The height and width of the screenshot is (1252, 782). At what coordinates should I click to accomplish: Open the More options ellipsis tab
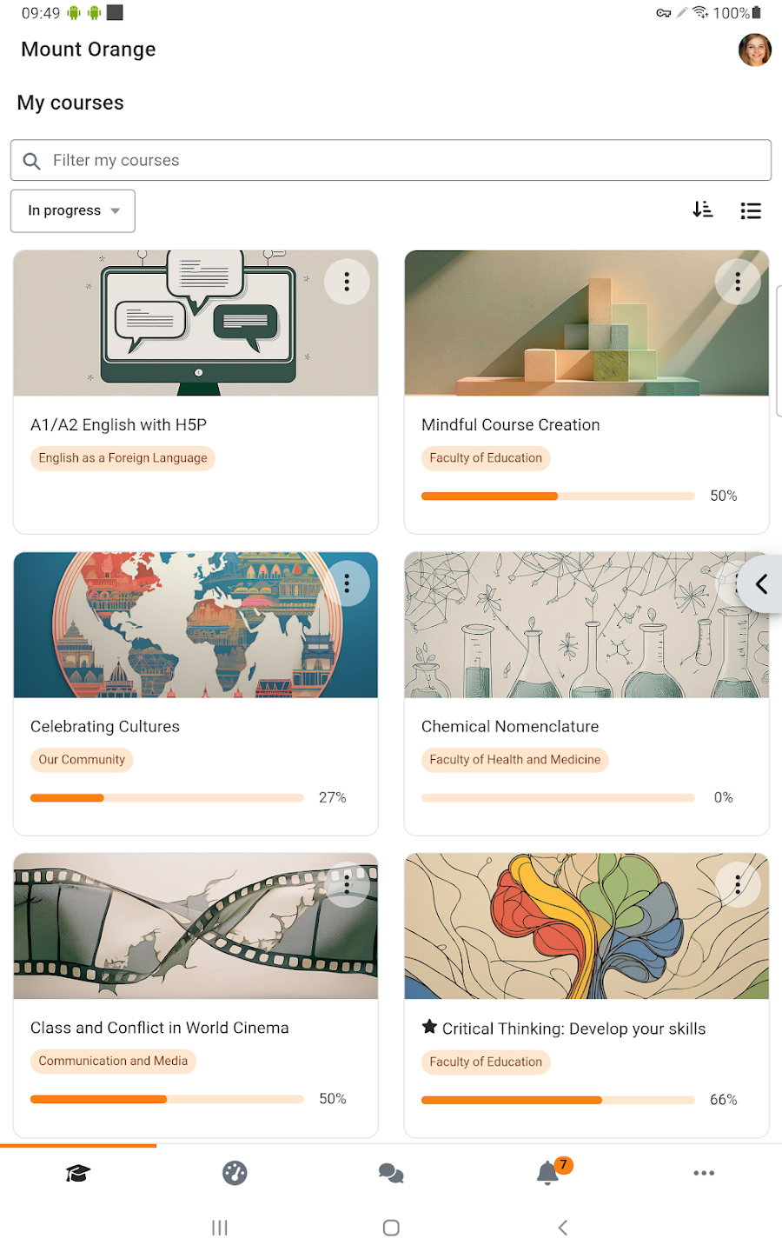[704, 1173]
